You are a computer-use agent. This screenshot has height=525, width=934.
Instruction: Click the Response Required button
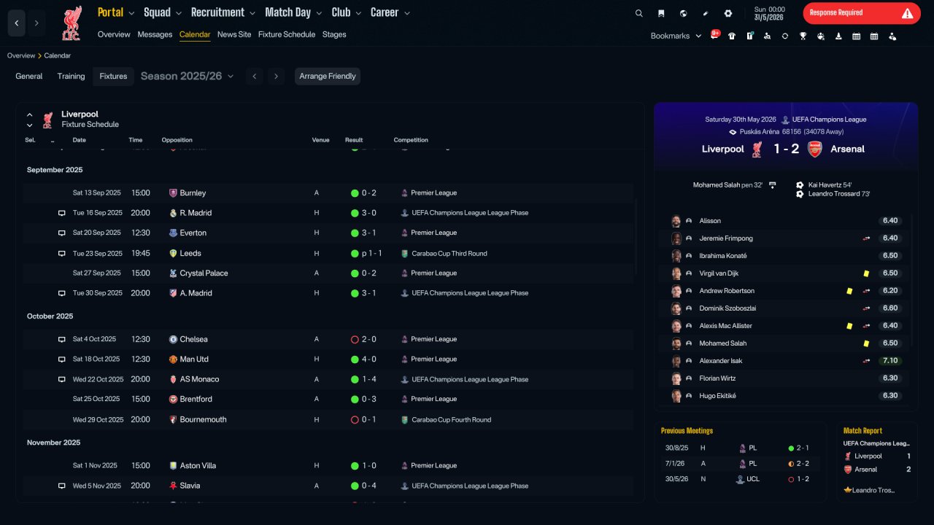click(x=862, y=13)
